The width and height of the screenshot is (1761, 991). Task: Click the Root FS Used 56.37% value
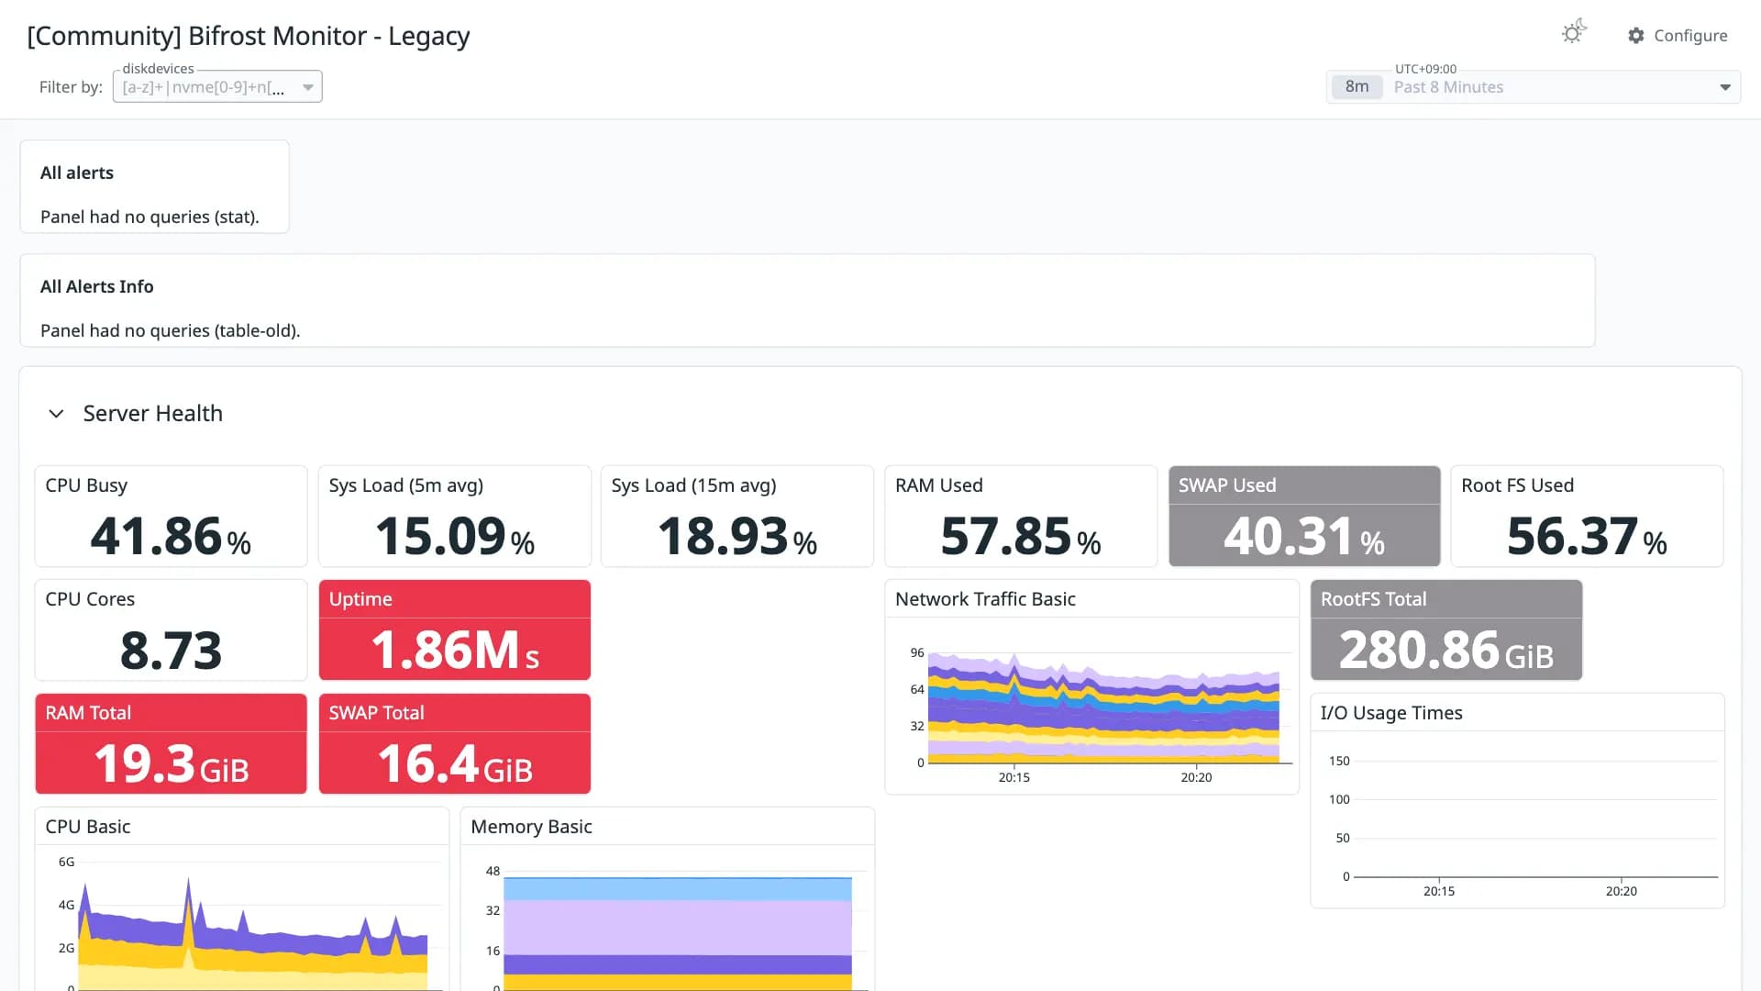coord(1587,537)
